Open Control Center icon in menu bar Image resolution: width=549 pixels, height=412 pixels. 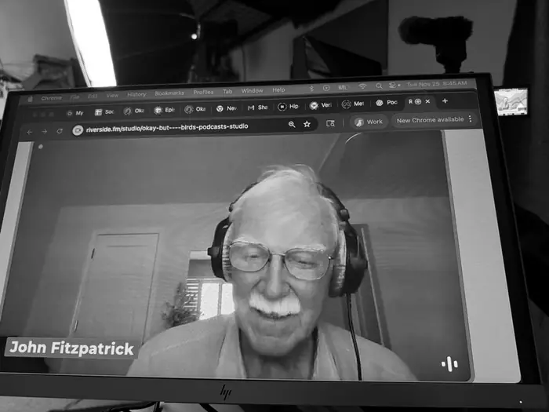point(394,85)
